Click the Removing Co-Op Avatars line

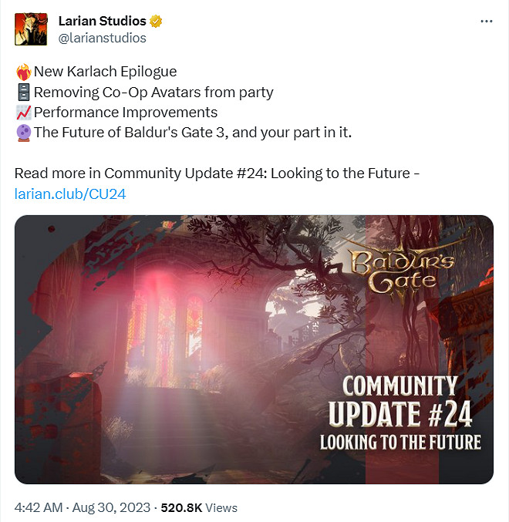(153, 93)
